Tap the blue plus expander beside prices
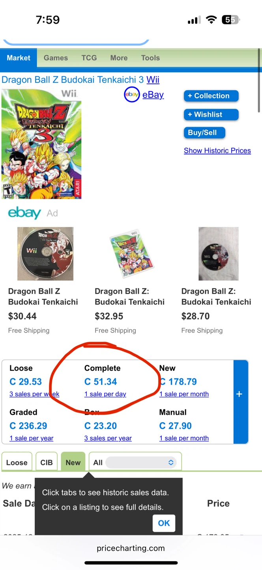The width and height of the screenshot is (262, 570). coord(239,402)
